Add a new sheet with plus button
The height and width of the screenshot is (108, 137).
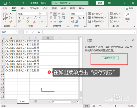tap(36, 102)
